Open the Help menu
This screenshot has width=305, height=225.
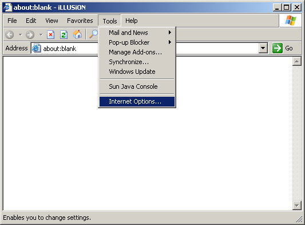131,21
